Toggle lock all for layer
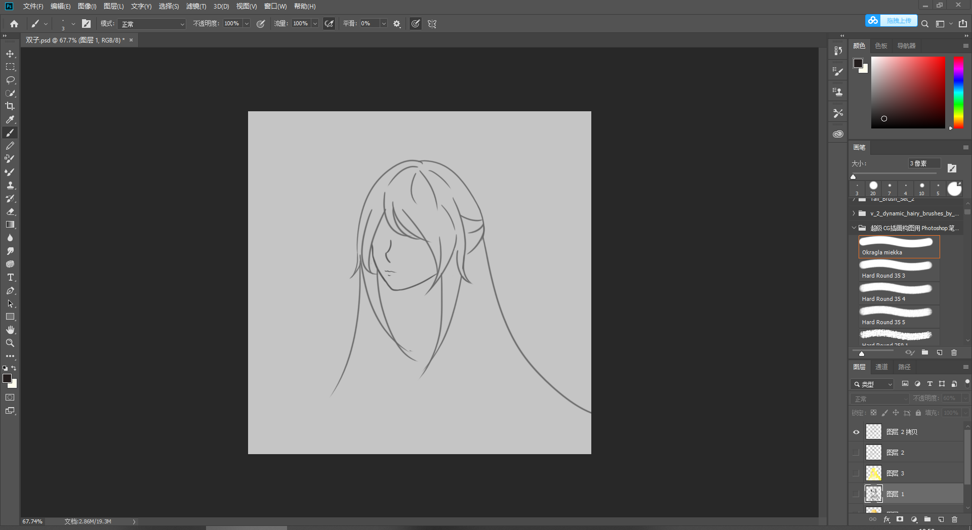Viewport: 972px width, 530px height. (918, 413)
